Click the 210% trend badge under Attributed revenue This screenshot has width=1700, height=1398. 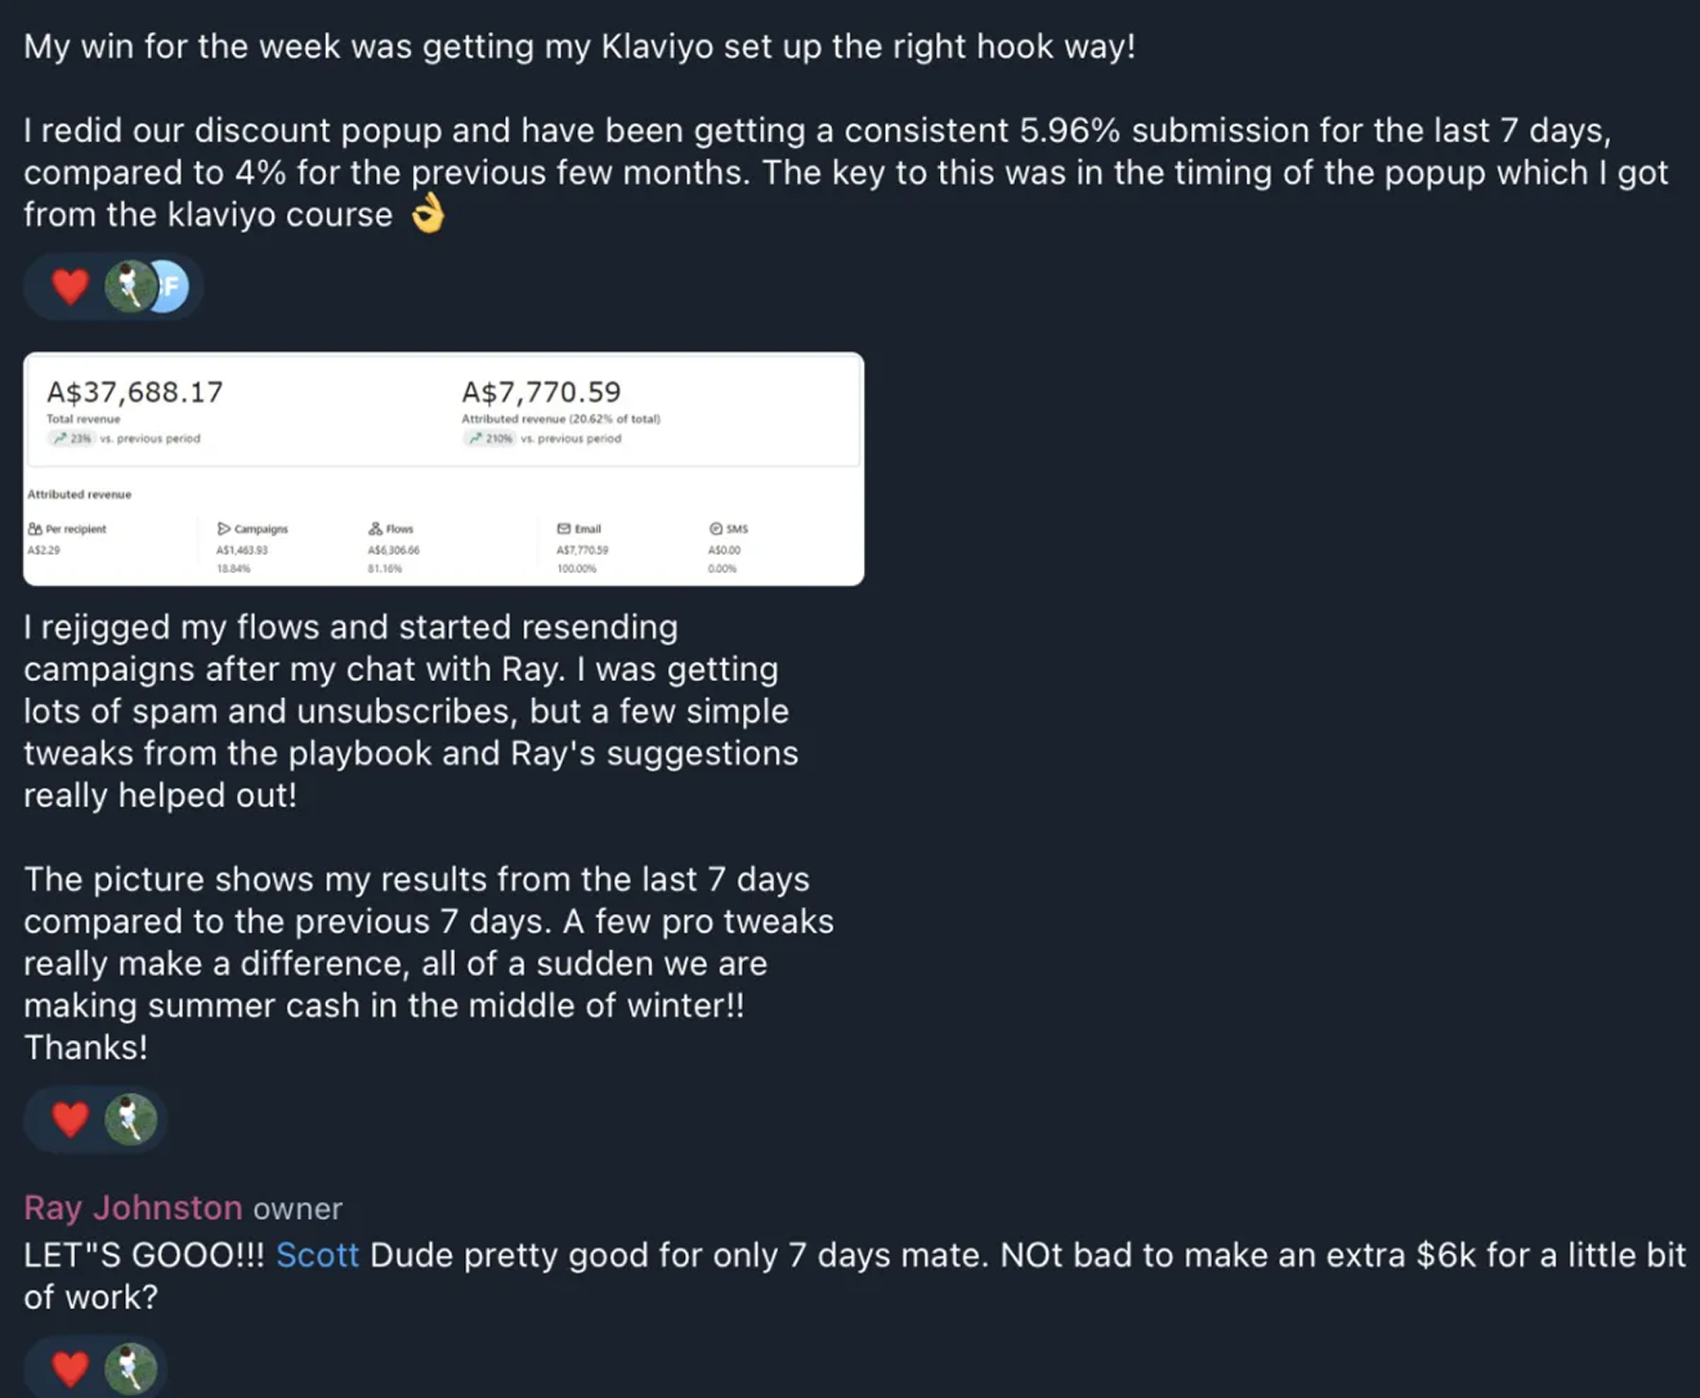tap(490, 439)
